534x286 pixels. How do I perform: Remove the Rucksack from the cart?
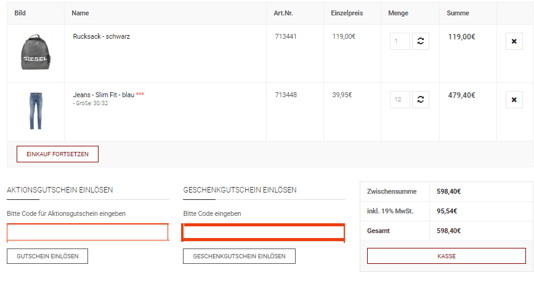coord(514,41)
